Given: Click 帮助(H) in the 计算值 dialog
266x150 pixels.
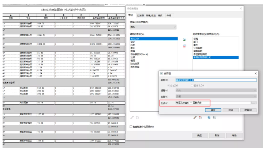Looking at the screenshot, I should pos(248,110).
